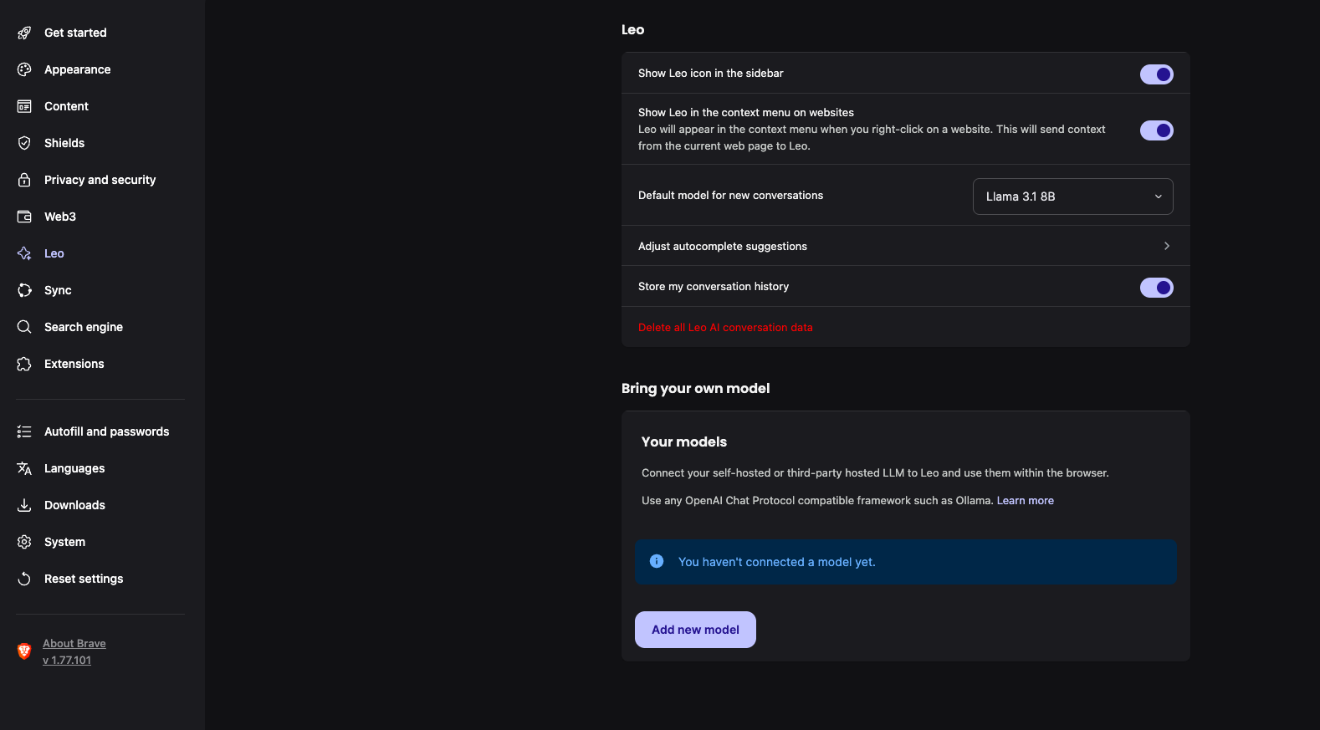
Task: Expand Adjust autocomplete suggestions
Action: (x=905, y=246)
